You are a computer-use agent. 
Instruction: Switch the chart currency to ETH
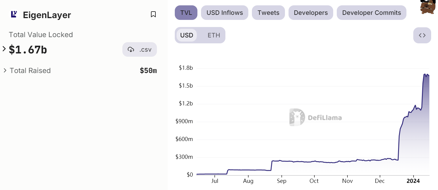point(213,35)
